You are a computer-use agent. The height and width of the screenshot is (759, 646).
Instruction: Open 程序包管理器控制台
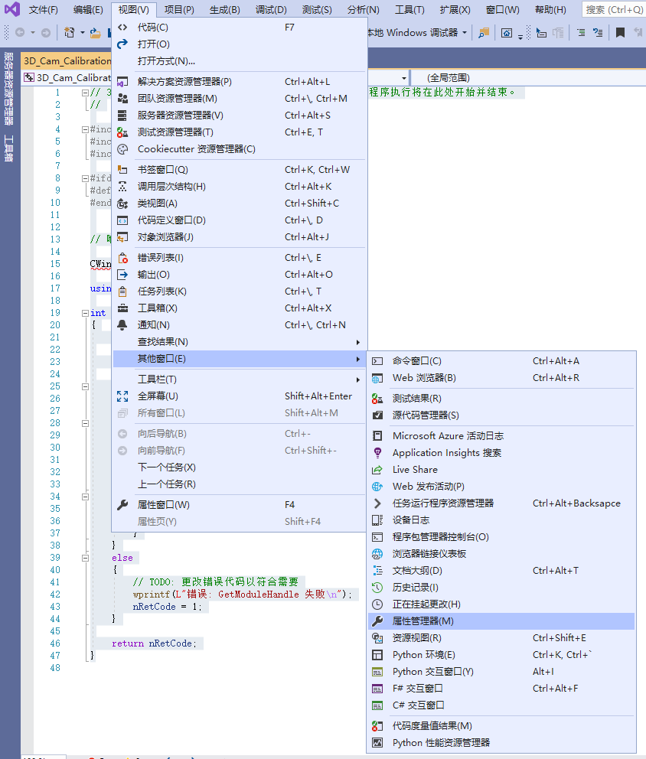point(440,537)
